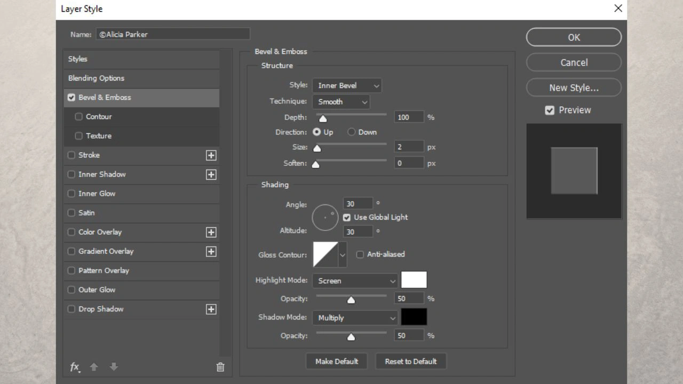This screenshot has height=384, width=683.
Task: Open the Technique dropdown showing Smooth
Action: click(341, 102)
